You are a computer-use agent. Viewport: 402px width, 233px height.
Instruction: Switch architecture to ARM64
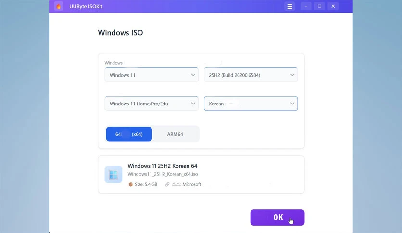(x=175, y=134)
